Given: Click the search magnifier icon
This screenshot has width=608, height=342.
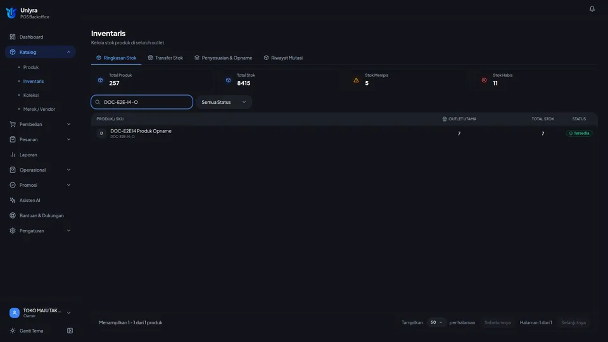Looking at the screenshot, I should (x=98, y=102).
